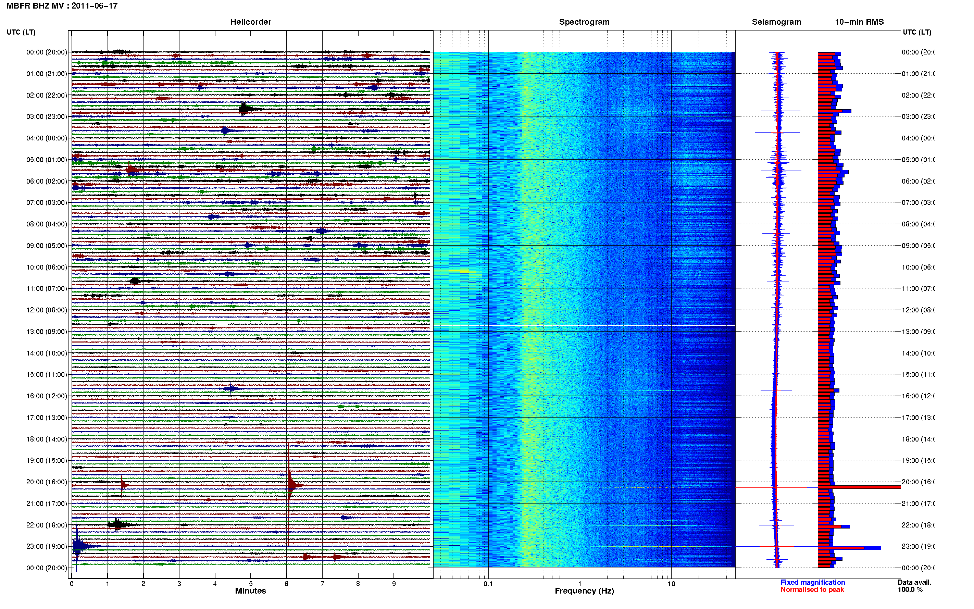
Task: Click the small red event after 20:00
Action: coord(123,485)
